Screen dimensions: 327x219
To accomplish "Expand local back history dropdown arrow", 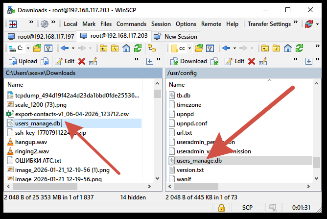I will [73, 49].
